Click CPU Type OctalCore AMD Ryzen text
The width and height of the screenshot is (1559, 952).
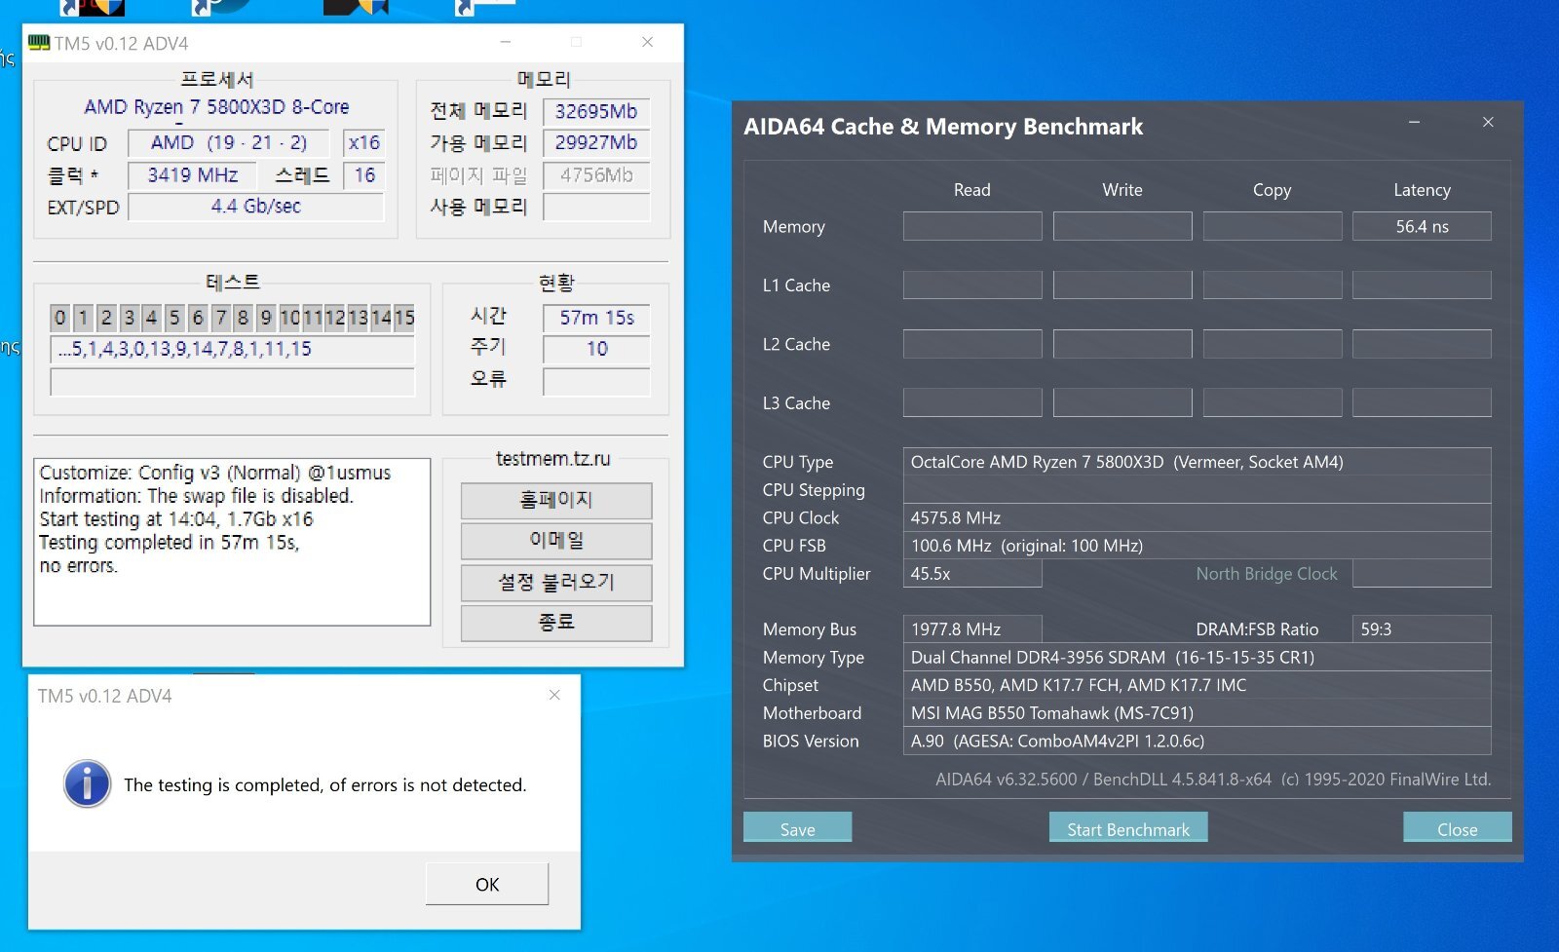[1126, 462]
